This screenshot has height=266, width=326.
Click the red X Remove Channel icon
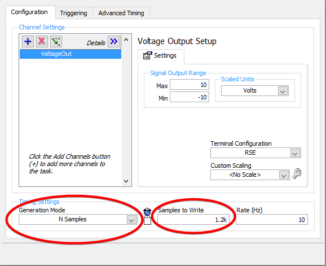coord(42,41)
